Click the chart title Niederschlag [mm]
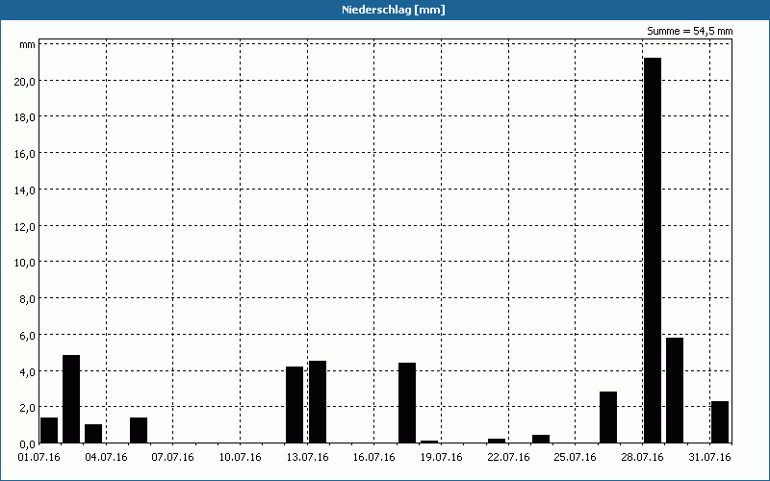This screenshot has height=481, width=770. pyautogui.click(x=394, y=10)
